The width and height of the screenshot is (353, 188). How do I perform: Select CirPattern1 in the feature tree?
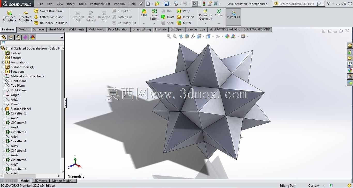(18, 113)
